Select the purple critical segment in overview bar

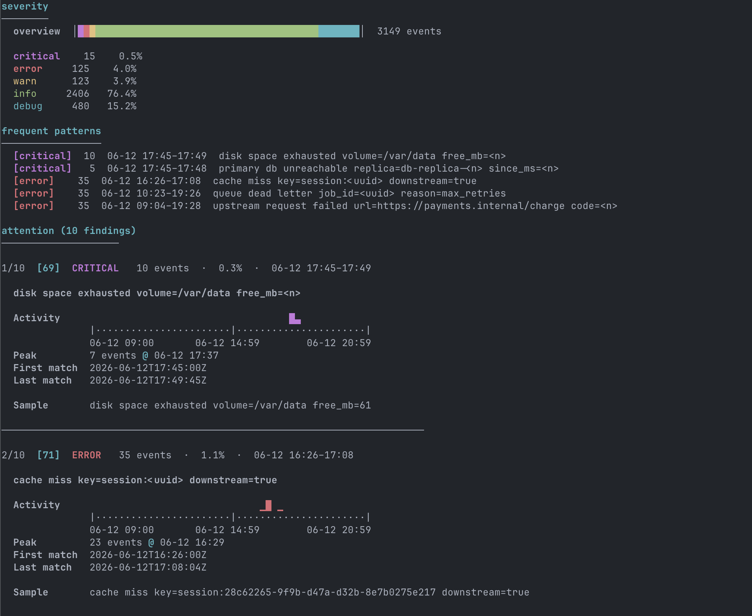pyautogui.click(x=81, y=31)
